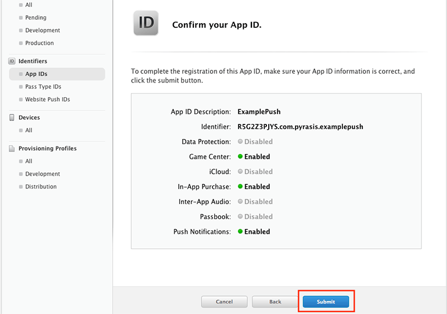Viewport: 447px width, 314px height.
Task: Open Production in the sidebar
Action: pyautogui.click(x=39, y=43)
